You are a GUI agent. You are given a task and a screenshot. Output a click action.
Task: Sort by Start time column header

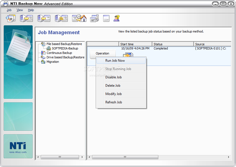coord(135,44)
